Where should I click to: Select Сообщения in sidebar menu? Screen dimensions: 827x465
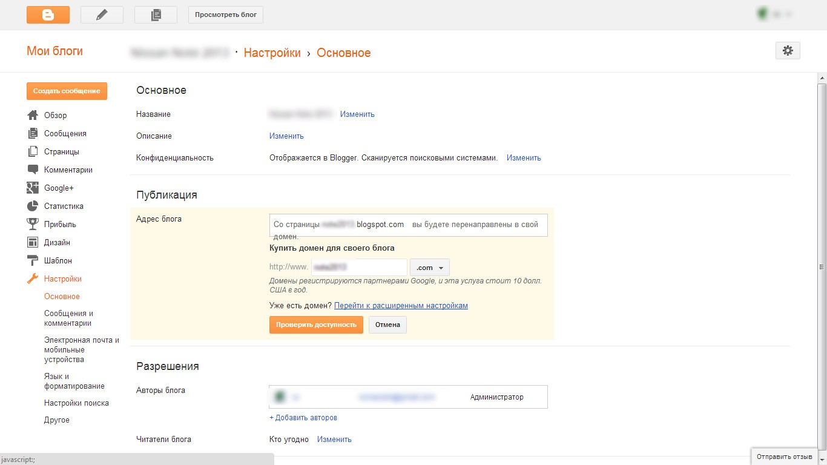pos(65,133)
